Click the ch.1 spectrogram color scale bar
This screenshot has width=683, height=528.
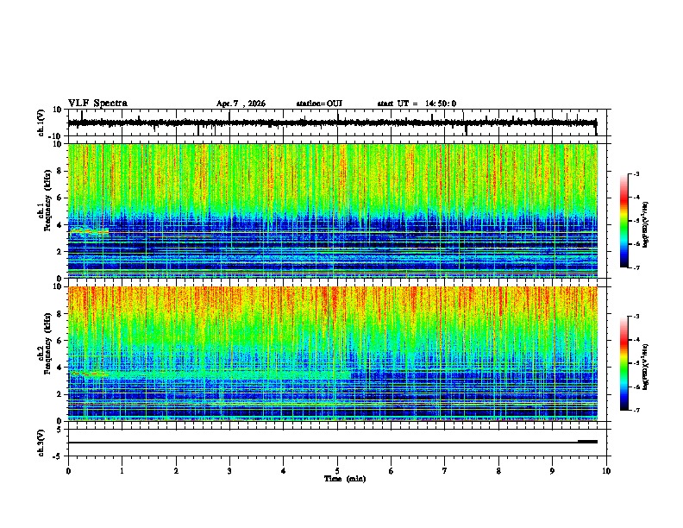pos(624,221)
